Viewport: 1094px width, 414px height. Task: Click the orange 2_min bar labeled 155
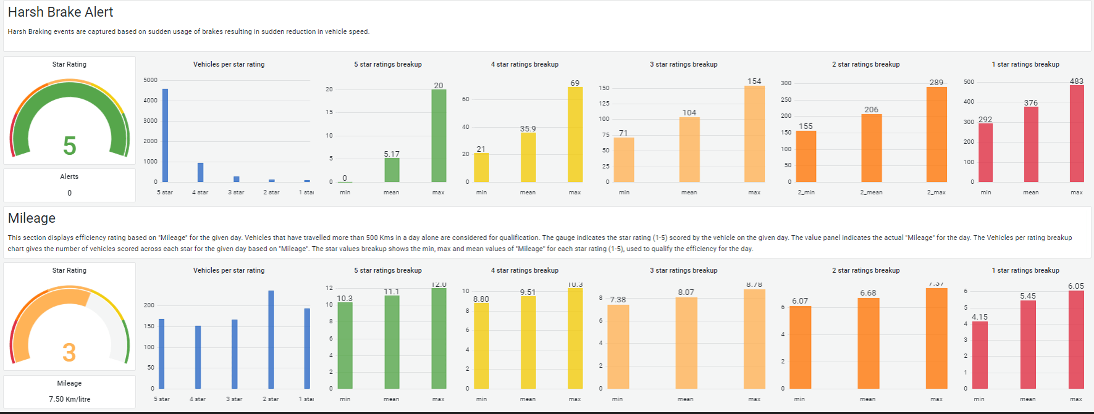806,157
